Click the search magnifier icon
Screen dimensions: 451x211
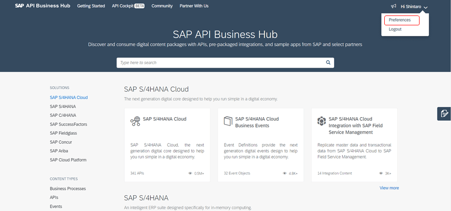(x=328, y=62)
